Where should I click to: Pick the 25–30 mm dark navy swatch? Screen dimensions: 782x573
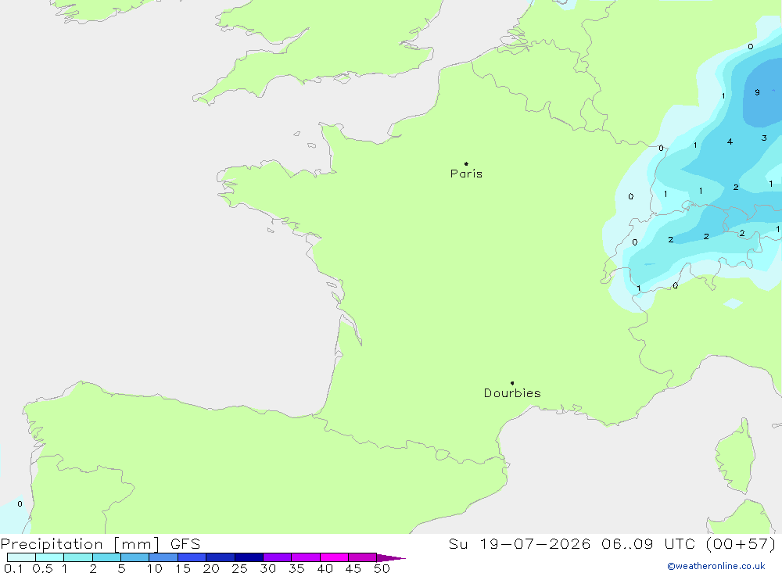click(x=249, y=557)
